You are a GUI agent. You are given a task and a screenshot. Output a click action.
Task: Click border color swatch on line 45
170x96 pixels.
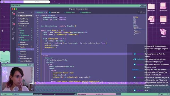[58, 19]
